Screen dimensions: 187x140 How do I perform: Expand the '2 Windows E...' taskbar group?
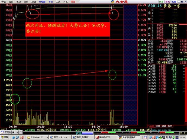pos(37,137)
